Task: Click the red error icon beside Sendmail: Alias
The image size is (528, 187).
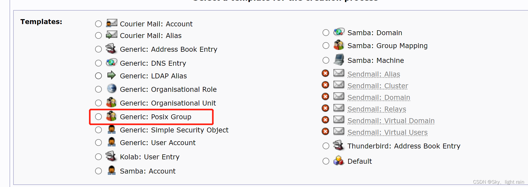Action: coord(325,73)
